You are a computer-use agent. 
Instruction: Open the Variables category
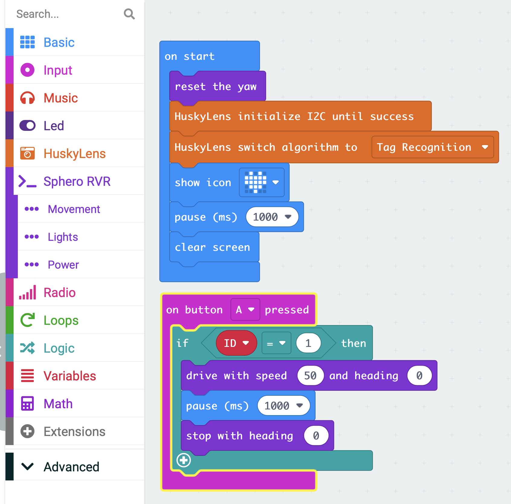point(75,376)
